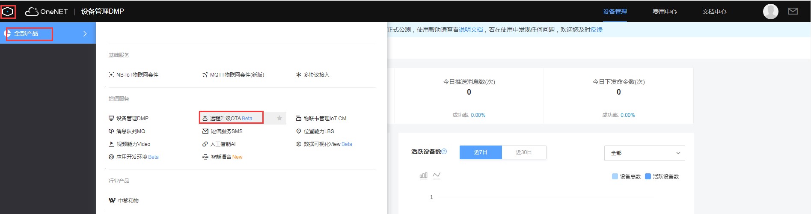The height and width of the screenshot is (214, 811).
Task: Select the 近30日 range toggle
Action: [524, 152]
